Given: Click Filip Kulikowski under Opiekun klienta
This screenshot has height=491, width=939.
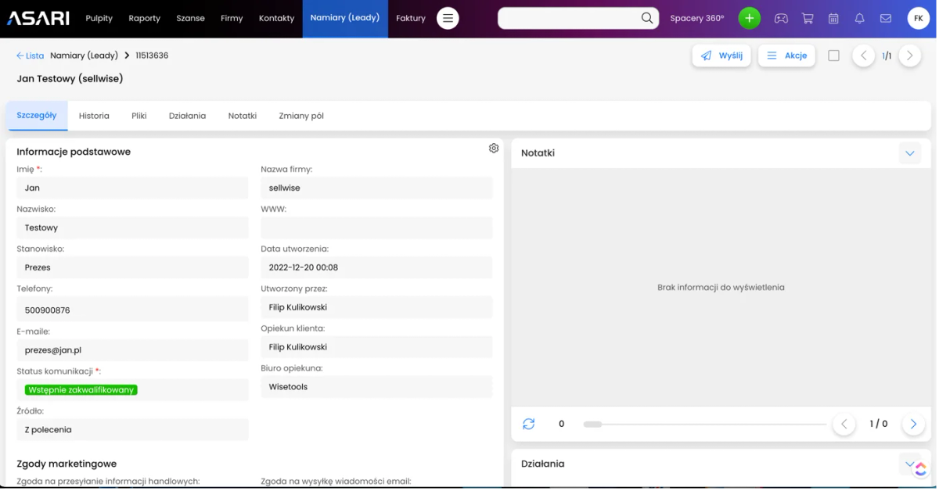Looking at the screenshot, I should point(298,347).
